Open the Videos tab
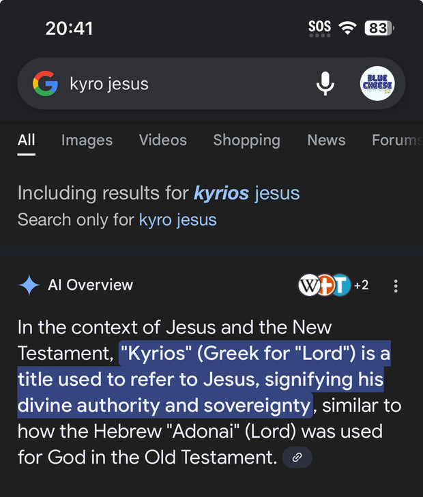The width and height of the screenshot is (423, 497). [162, 140]
